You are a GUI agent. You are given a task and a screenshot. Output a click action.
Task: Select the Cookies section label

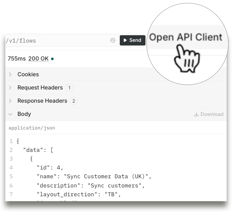pos(28,74)
